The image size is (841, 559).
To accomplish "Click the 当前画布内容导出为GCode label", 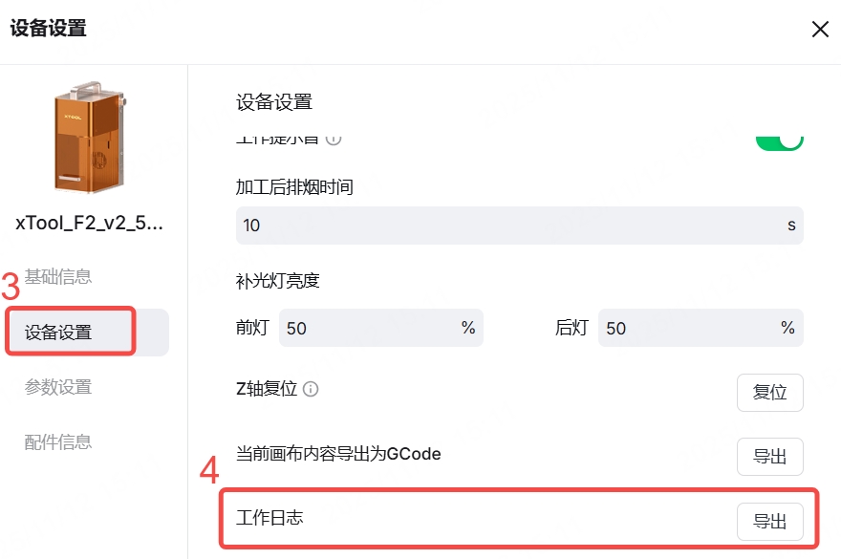I will tap(338, 454).
